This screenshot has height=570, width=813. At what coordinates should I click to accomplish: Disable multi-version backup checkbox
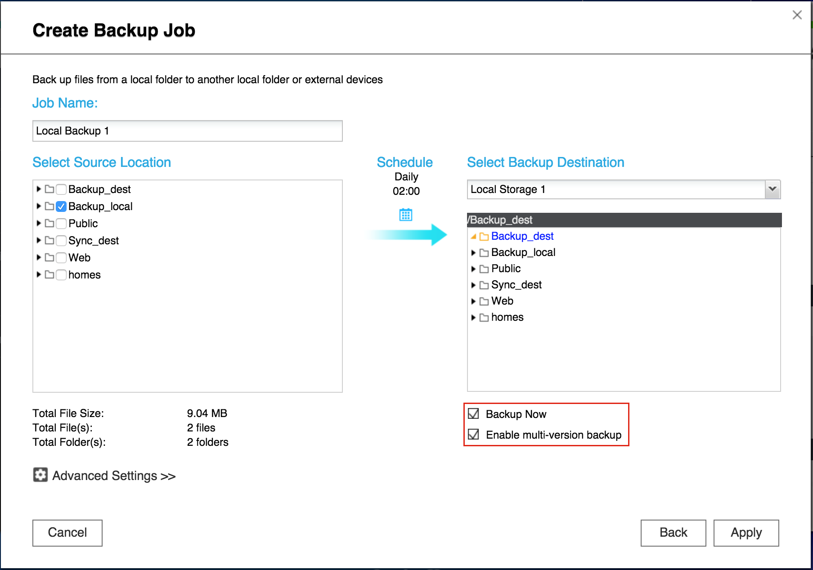tap(473, 434)
